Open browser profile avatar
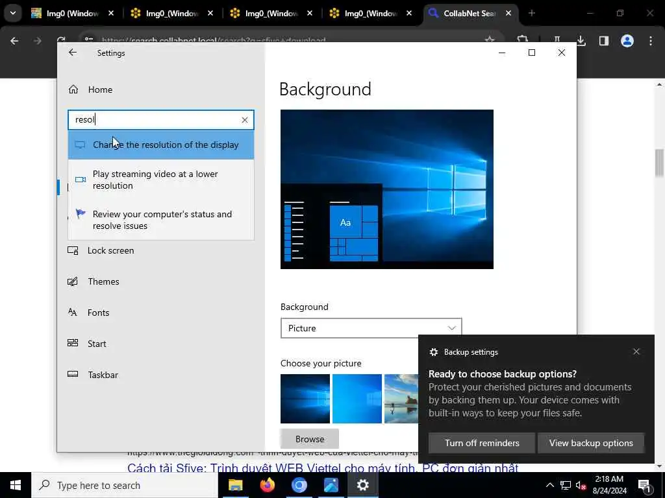This screenshot has width=665, height=498. coord(627,41)
